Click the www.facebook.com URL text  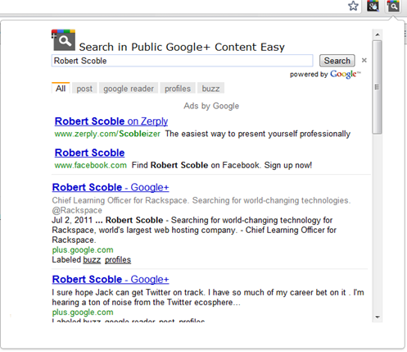[91, 165]
